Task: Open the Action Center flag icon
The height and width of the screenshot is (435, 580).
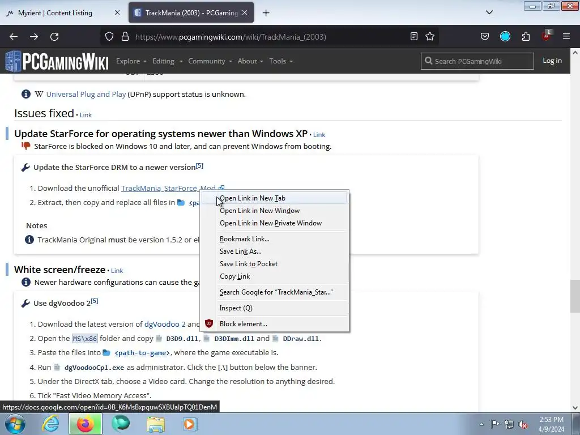Action: pyautogui.click(x=495, y=424)
